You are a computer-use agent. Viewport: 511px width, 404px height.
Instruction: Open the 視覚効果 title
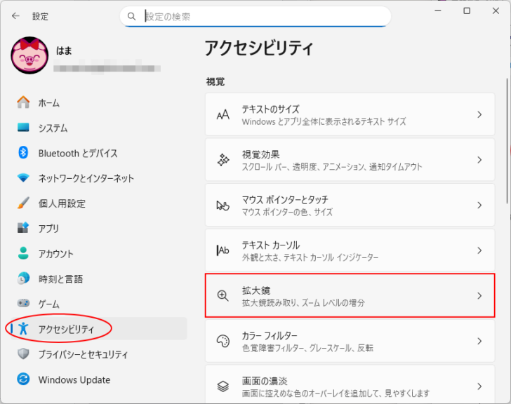[260, 154]
